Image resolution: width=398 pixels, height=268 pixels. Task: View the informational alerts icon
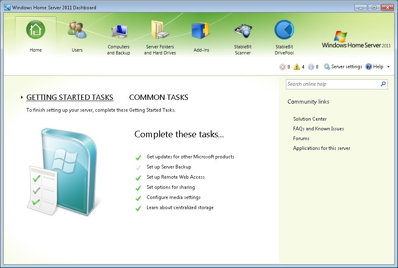tap(311, 67)
